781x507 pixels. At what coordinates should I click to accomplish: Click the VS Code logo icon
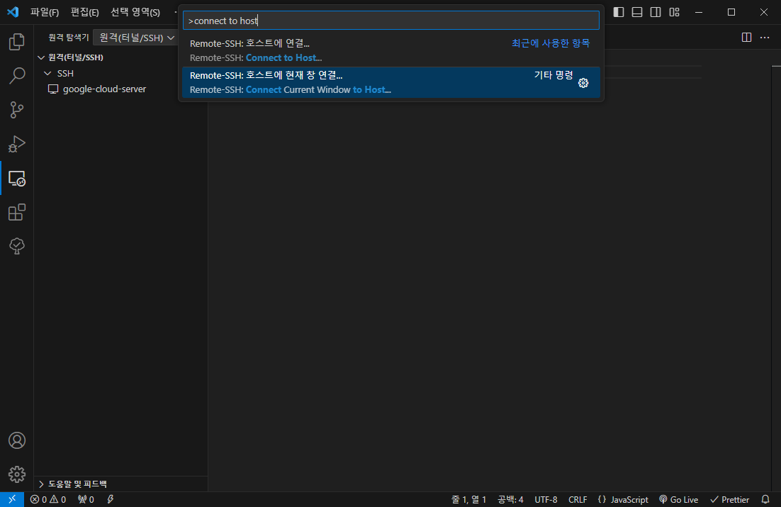(13, 12)
